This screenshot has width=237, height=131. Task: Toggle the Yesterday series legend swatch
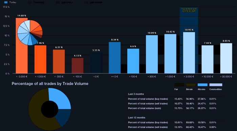30,2
